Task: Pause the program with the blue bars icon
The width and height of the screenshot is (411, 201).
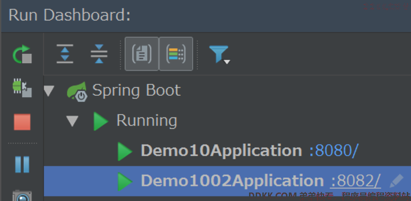Action: point(22,165)
